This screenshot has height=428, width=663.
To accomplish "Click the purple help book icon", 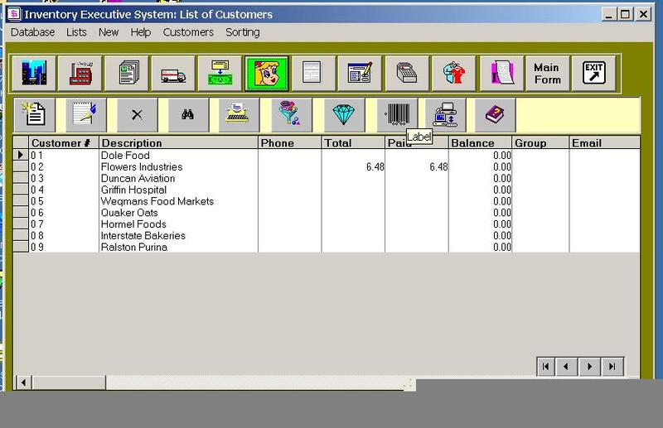I will (495, 114).
